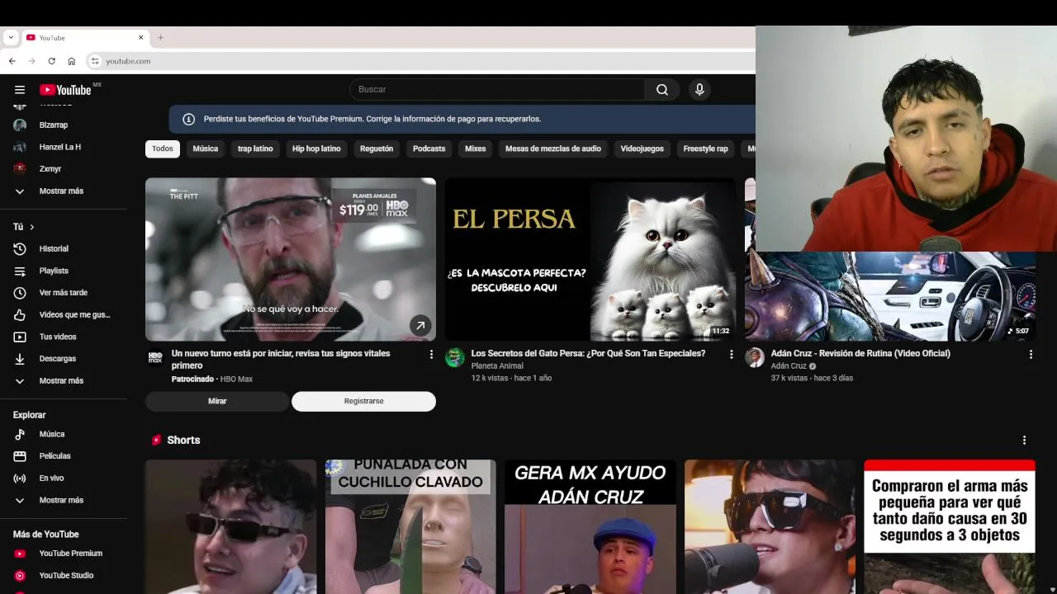
Task: Click Adán Cruz channel avatar
Action: [x=755, y=357]
